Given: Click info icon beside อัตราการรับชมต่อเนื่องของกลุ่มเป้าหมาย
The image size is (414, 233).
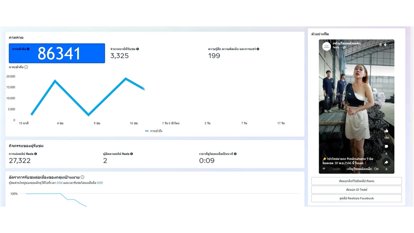Looking at the screenshot, I should point(82,177).
